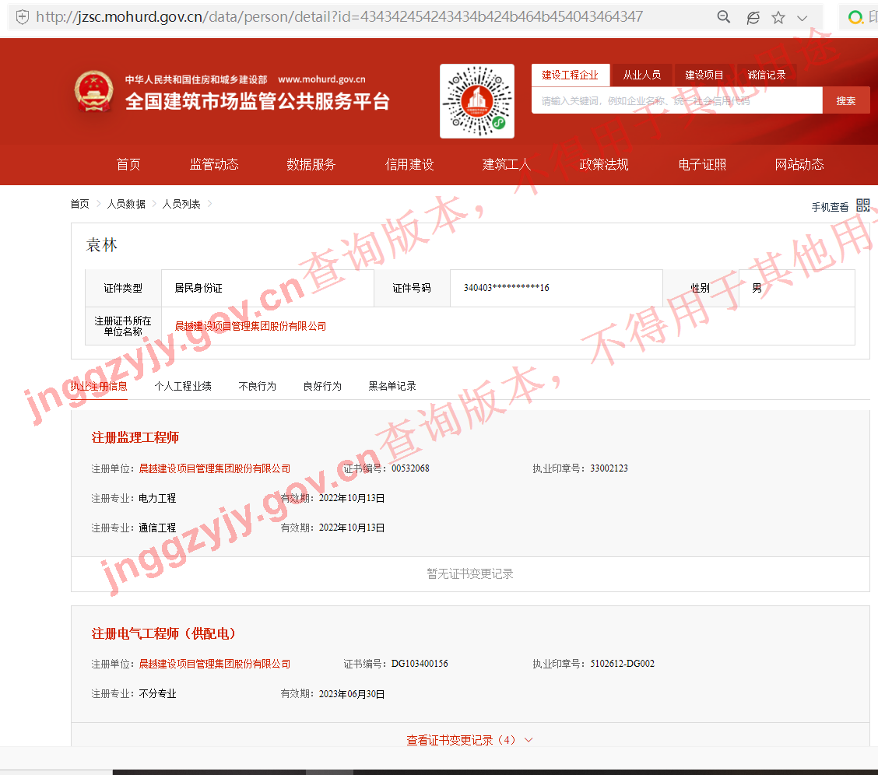Select the 从业人员 search tab

[641, 75]
